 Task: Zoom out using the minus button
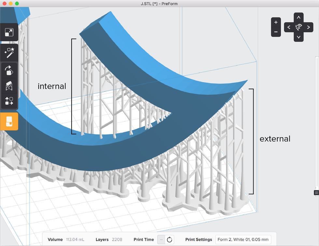276,32
